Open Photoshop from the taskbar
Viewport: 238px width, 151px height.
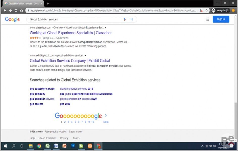tap(73, 146)
